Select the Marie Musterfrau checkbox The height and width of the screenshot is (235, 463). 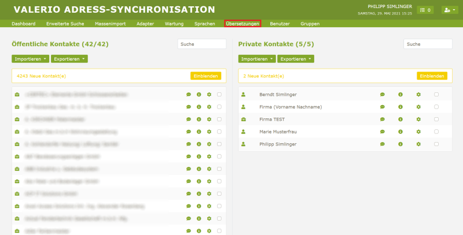coord(436,132)
